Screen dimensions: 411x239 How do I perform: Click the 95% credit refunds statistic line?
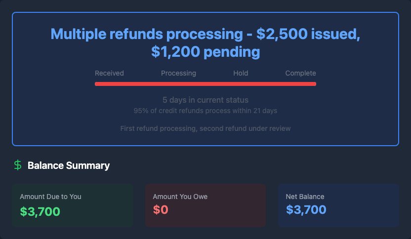(x=205, y=111)
